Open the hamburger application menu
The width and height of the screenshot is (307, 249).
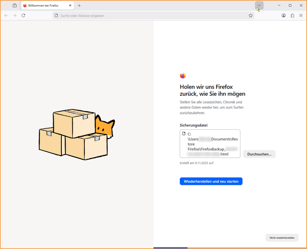[x=301, y=15]
